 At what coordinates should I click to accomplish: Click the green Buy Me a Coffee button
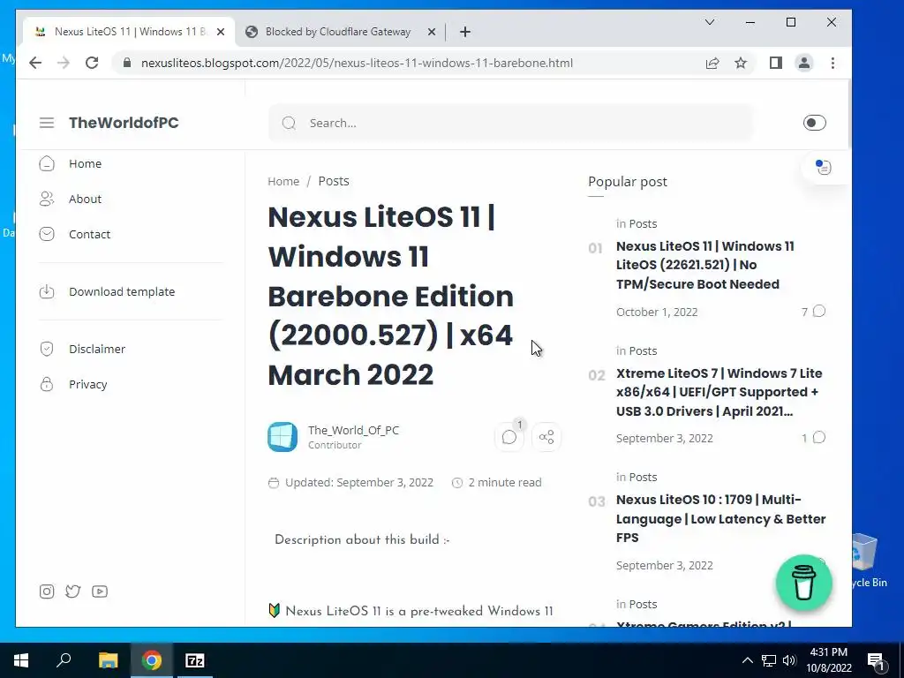tap(803, 583)
